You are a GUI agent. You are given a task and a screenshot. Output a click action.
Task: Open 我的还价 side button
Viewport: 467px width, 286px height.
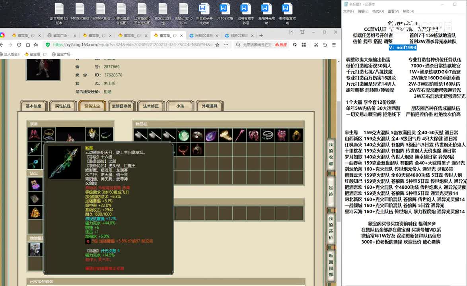[x=331, y=228]
